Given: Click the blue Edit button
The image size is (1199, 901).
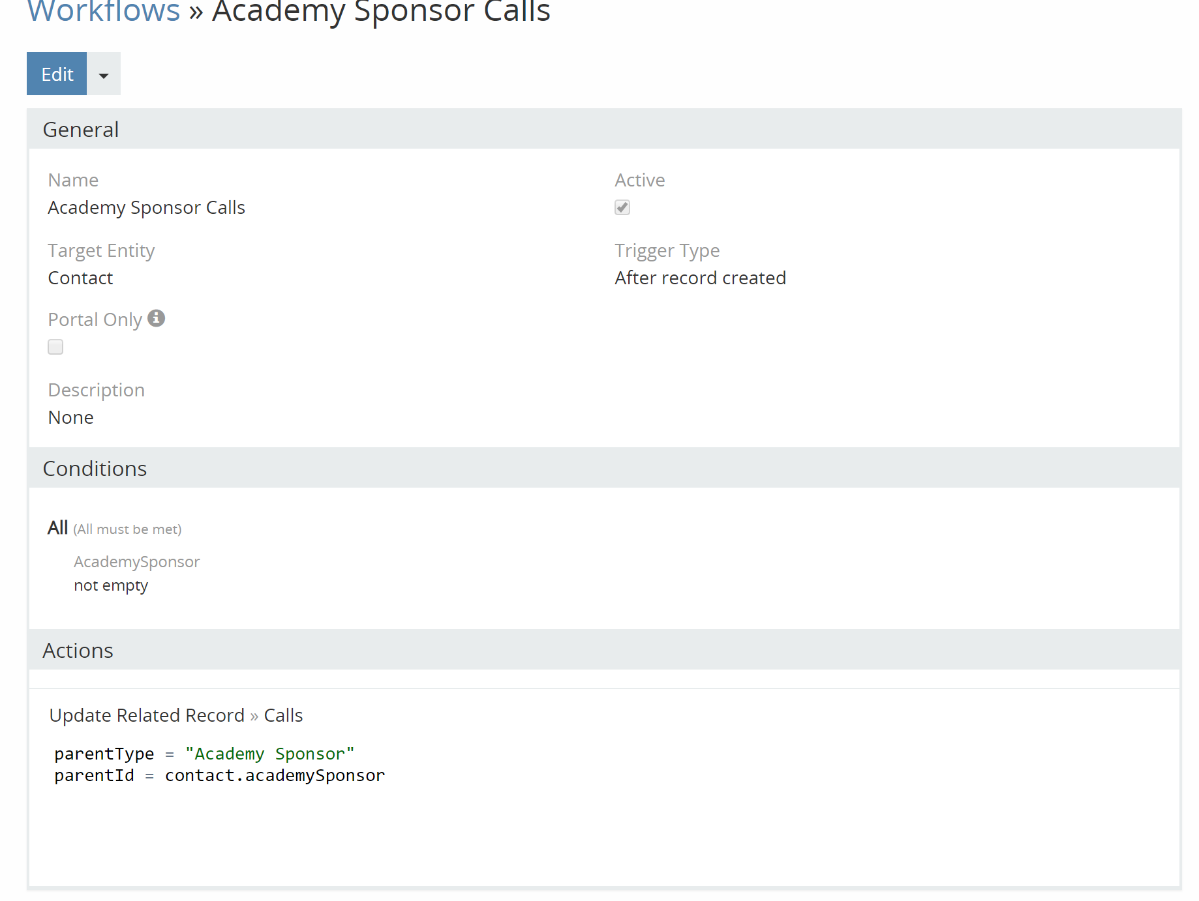Looking at the screenshot, I should pos(57,74).
